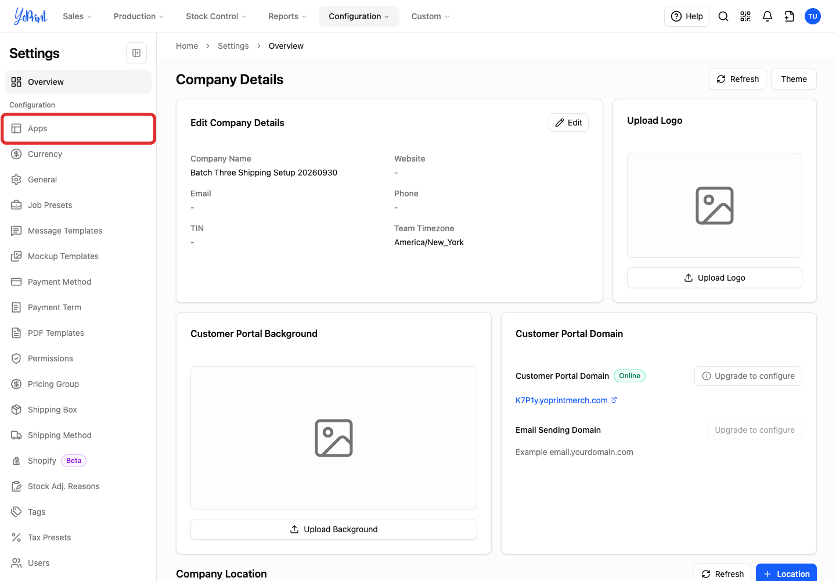Screen dimensions: 836x581
Task: Click Edit on Company Details
Action: [x=568, y=123]
